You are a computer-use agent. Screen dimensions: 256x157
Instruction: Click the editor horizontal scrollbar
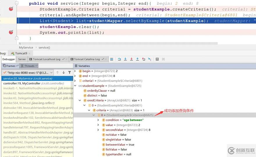pyautogui.click(x=118, y=43)
